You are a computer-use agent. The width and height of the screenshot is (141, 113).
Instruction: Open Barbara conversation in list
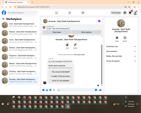point(20,49)
